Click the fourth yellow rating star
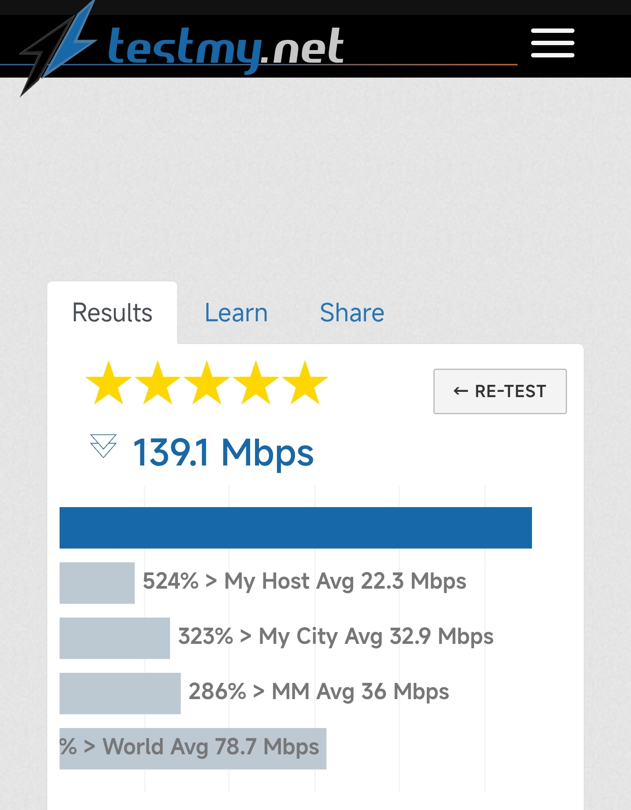The height and width of the screenshot is (810, 631). pyautogui.click(x=256, y=383)
